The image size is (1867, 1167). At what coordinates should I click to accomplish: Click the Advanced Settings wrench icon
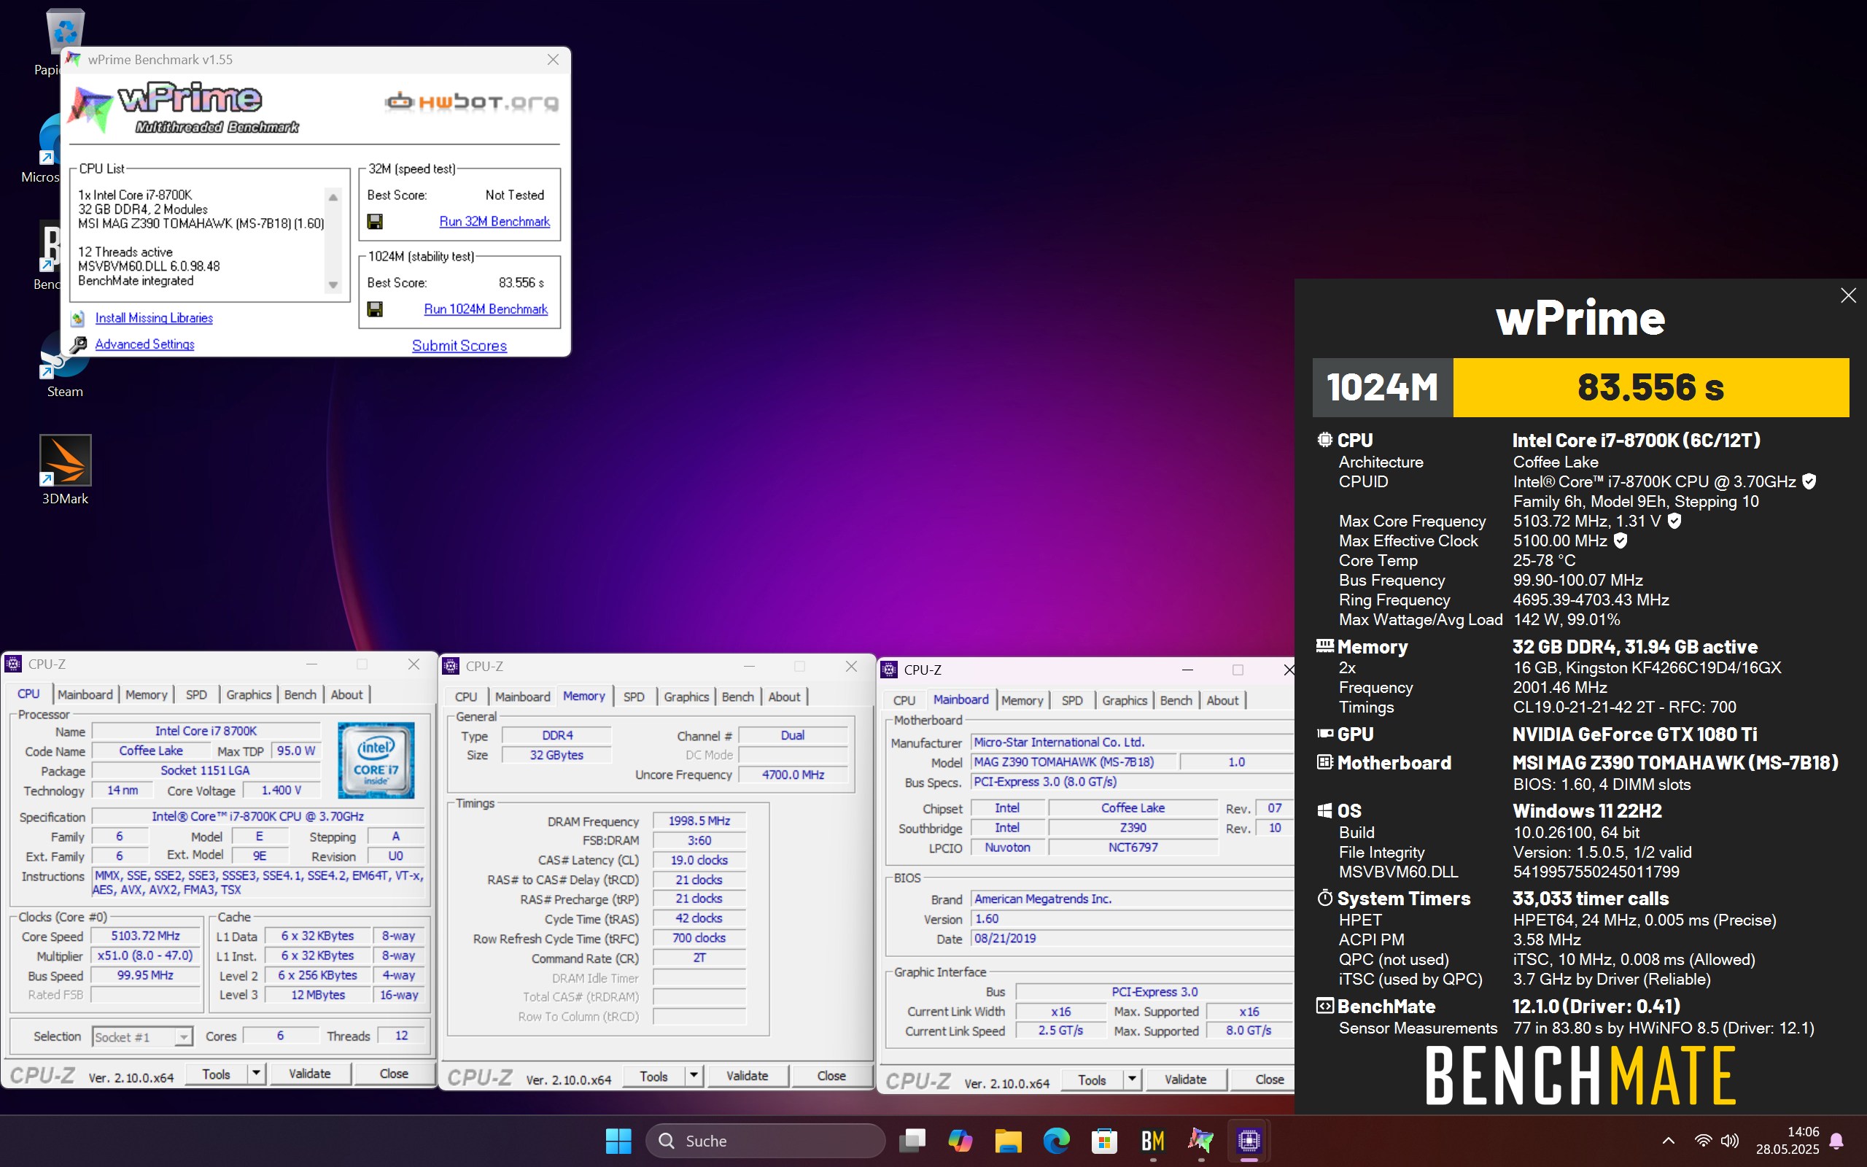tap(78, 344)
